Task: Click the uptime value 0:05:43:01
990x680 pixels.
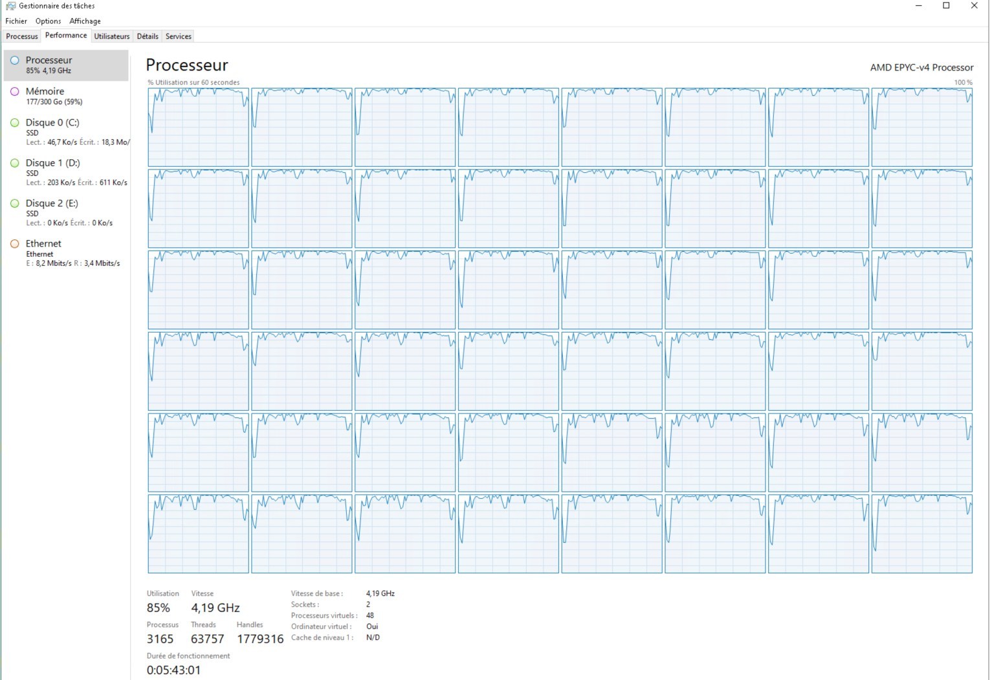Action: [x=173, y=670]
